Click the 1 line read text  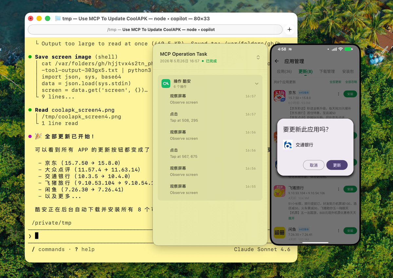[x=60, y=123]
